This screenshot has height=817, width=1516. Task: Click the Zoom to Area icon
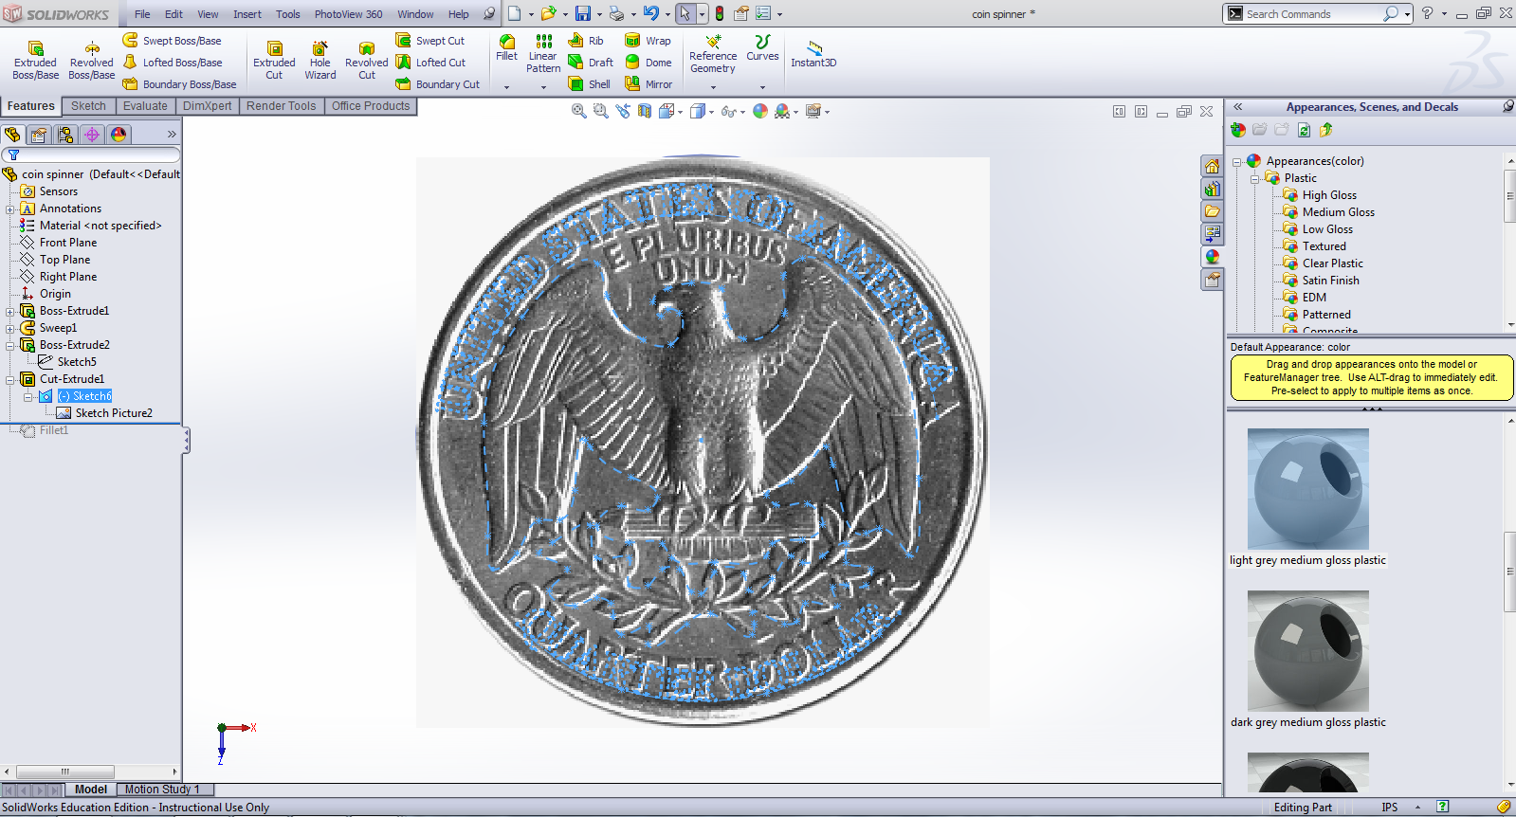600,111
